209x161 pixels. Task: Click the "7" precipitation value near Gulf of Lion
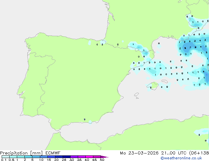[190, 47]
